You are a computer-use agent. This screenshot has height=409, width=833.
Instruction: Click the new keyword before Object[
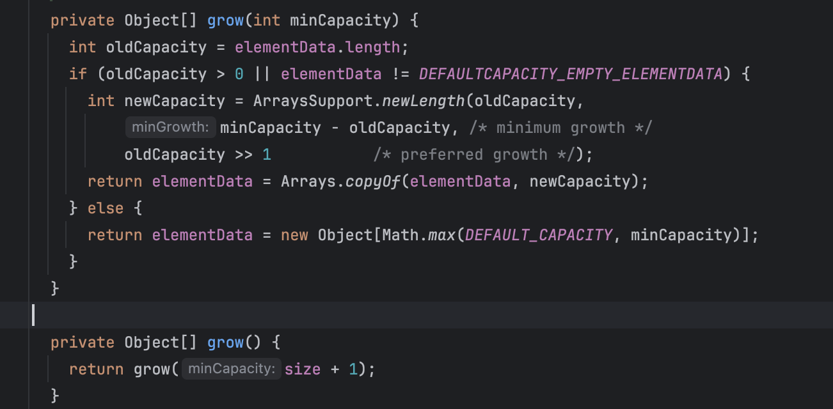[x=294, y=235]
